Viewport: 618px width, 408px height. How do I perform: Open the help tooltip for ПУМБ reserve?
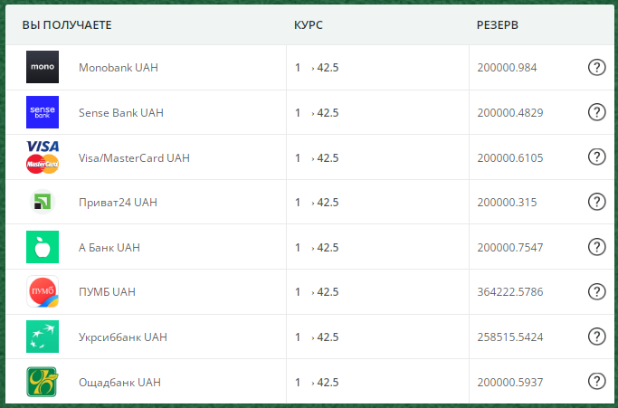point(596,291)
